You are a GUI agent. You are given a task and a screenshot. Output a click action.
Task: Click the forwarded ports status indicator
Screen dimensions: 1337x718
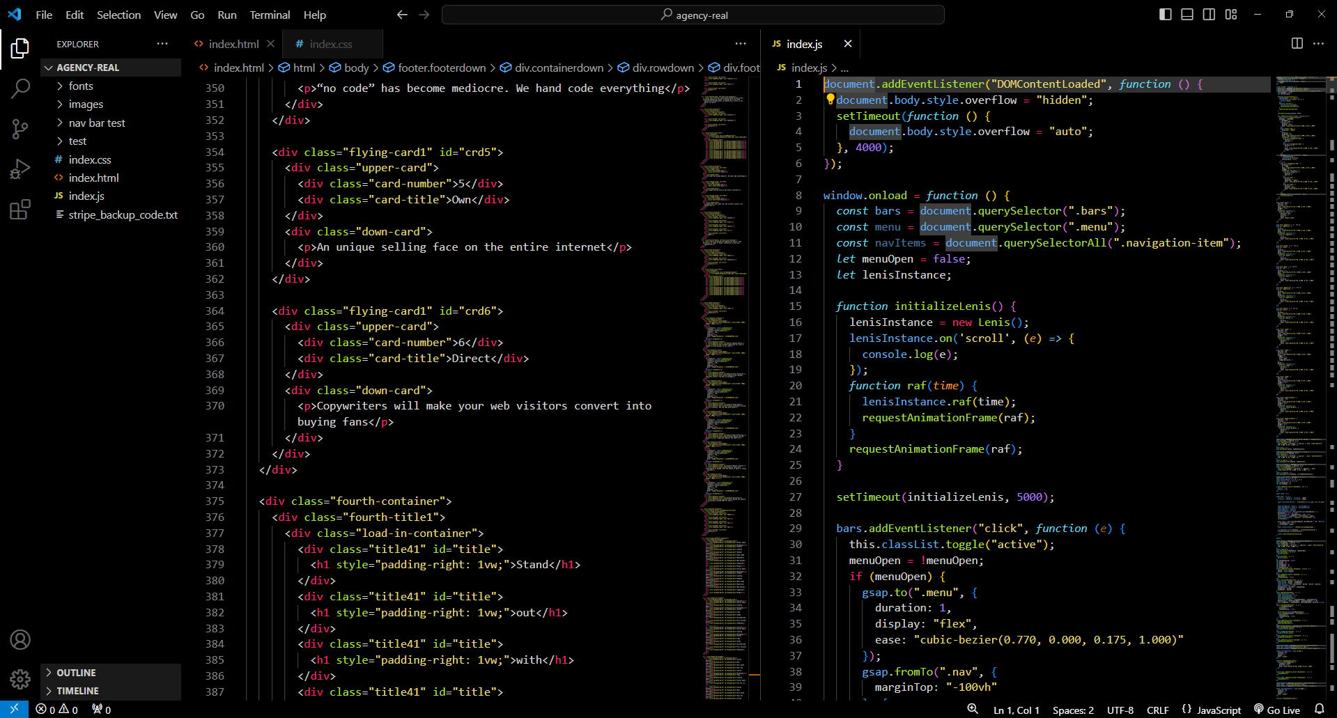102,710
